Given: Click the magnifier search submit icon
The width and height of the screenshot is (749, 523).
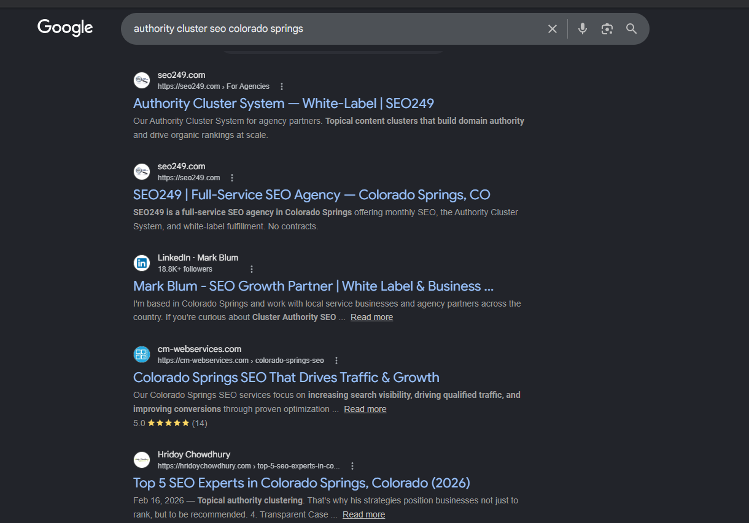Looking at the screenshot, I should 631,29.
